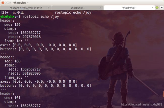Viewport: 164px width, 108px height.
Task: Switch to the middle yhx@yhx: ~ tab
Action: coord(78,8)
